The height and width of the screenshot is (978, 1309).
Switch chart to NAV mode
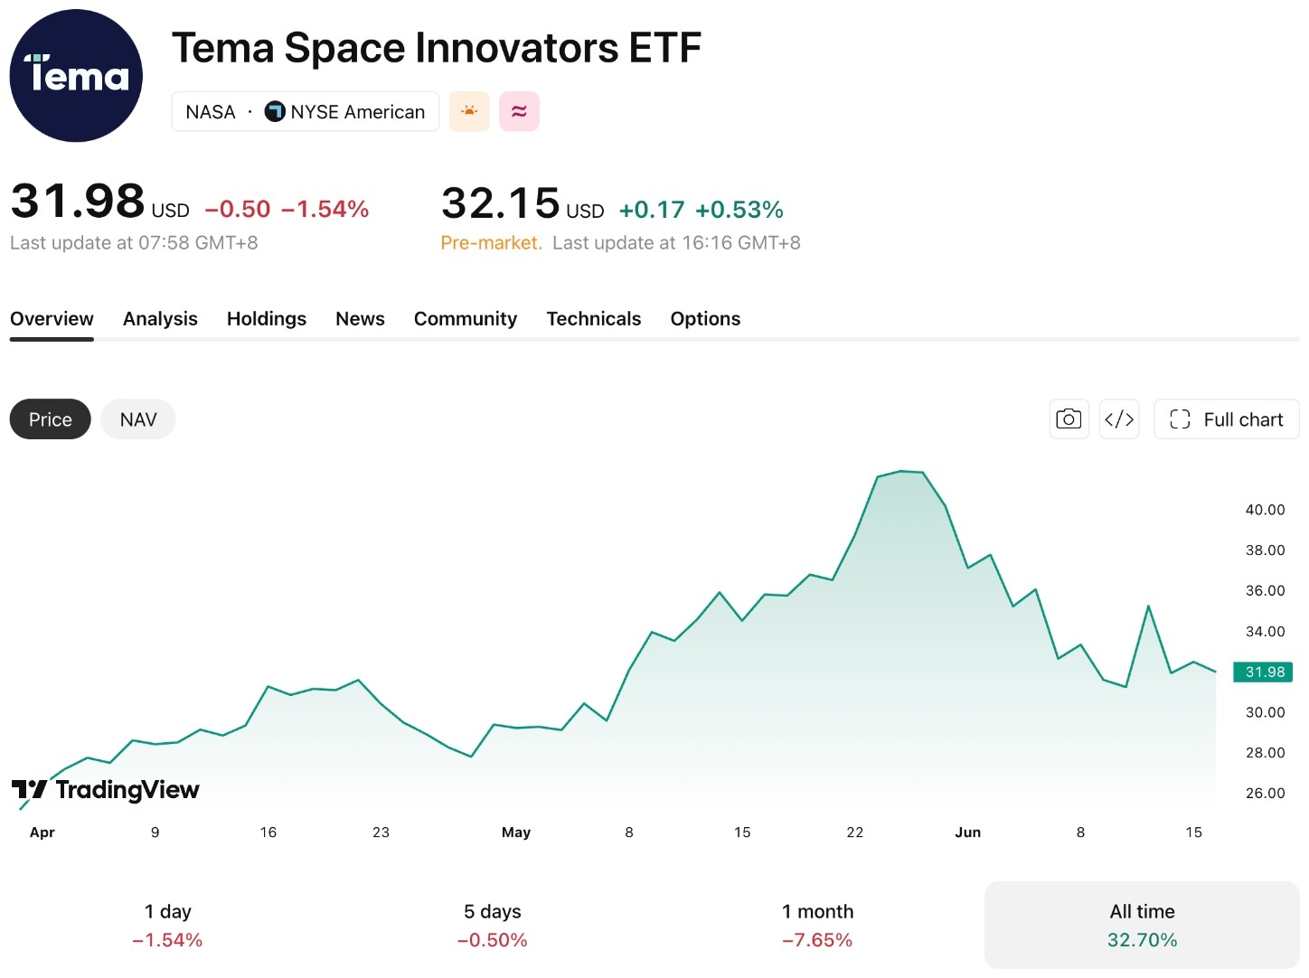tap(138, 419)
